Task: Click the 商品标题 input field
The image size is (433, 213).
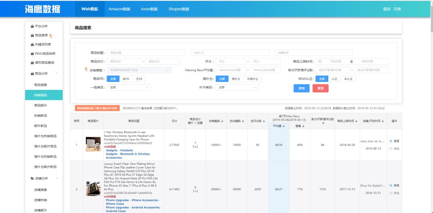Action: click(x=146, y=53)
